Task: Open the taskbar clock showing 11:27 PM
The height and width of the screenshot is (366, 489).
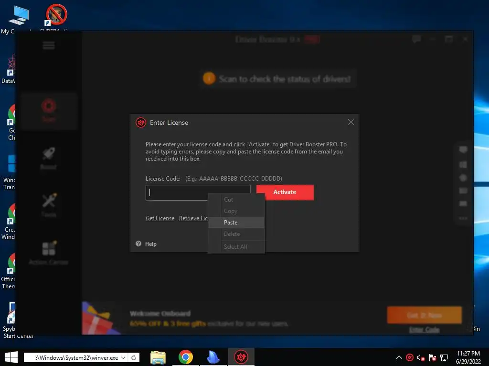Action: click(x=468, y=357)
